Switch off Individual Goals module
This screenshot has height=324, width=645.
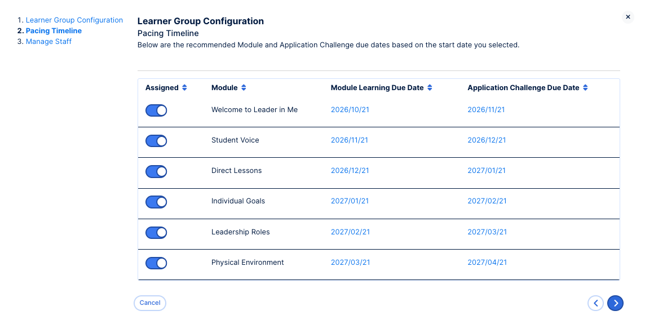click(156, 202)
